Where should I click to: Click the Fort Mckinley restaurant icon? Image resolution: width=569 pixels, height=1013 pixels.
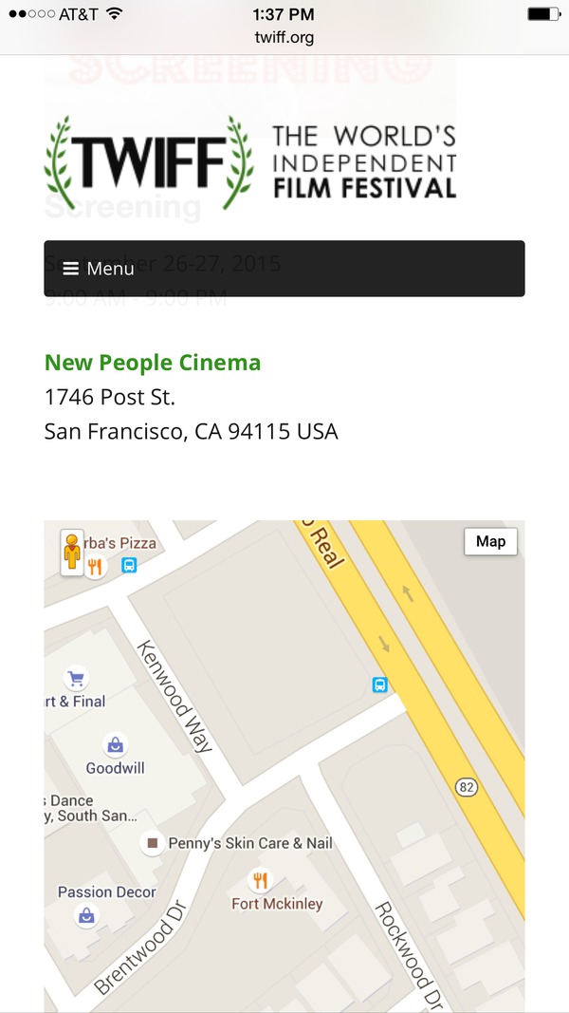(261, 881)
